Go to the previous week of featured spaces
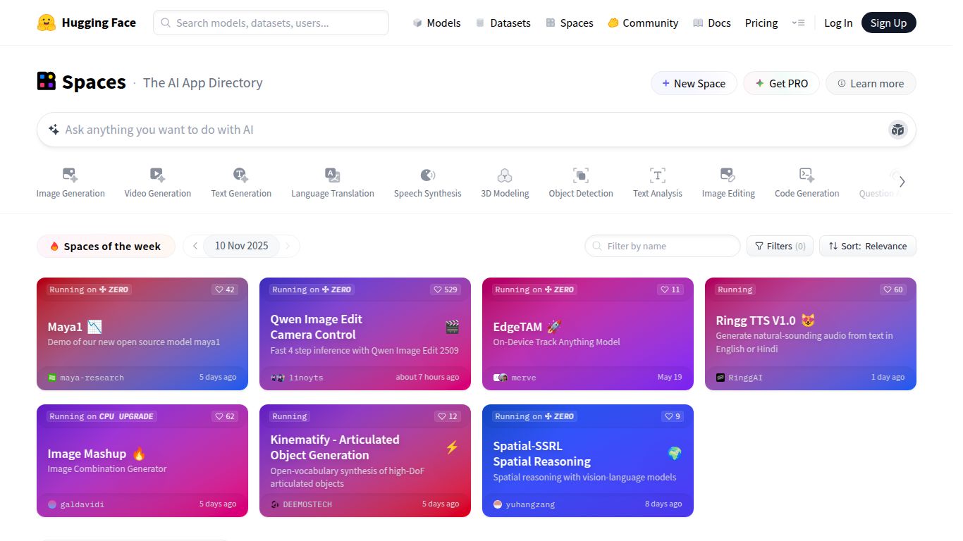This screenshot has width=963, height=541. [195, 246]
